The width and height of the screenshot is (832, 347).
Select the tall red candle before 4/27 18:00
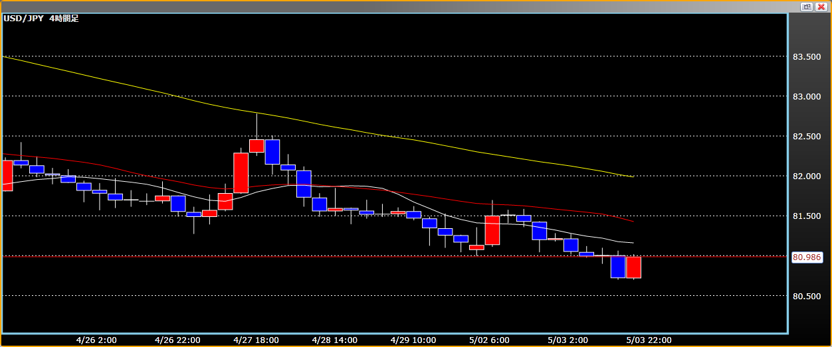[241, 173]
